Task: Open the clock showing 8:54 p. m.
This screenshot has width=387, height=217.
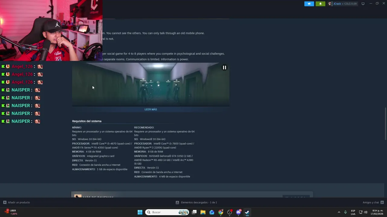Action: pyautogui.click(x=378, y=212)
